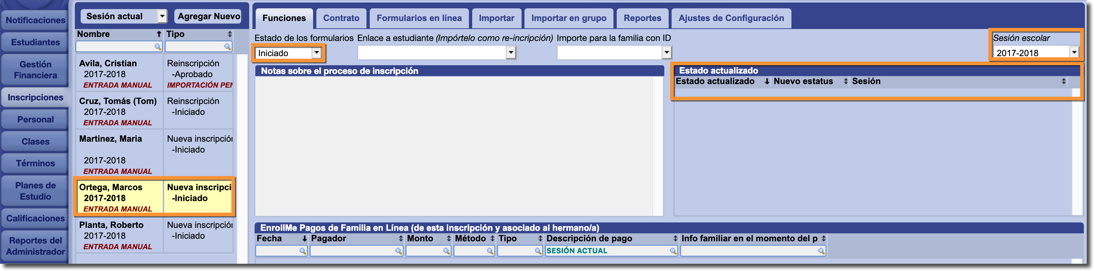Open Estado de los formularios dropdown
1094x271 pixels.
[316, 53]
